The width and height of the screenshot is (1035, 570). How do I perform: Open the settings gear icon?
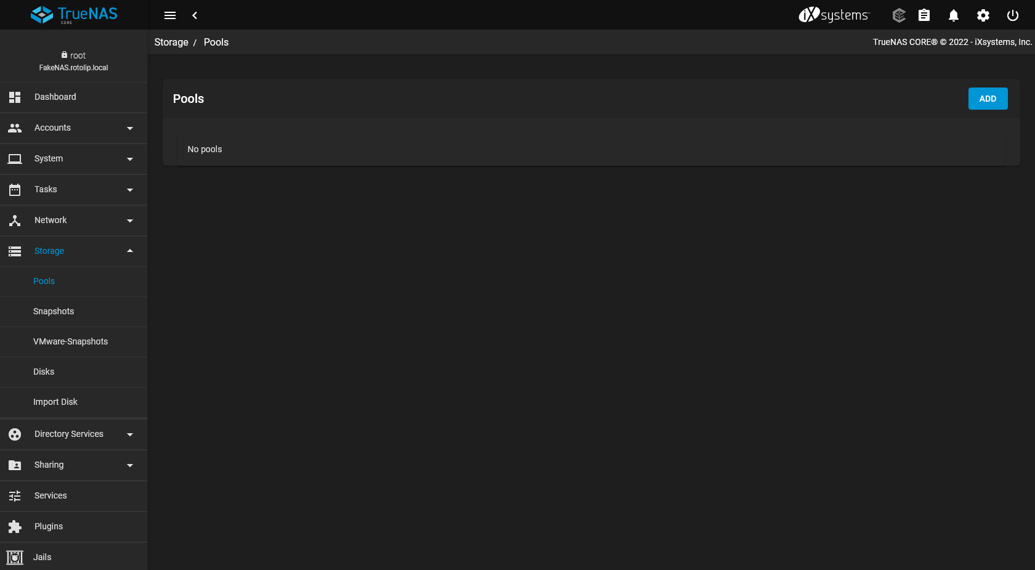tap(983, 15)
